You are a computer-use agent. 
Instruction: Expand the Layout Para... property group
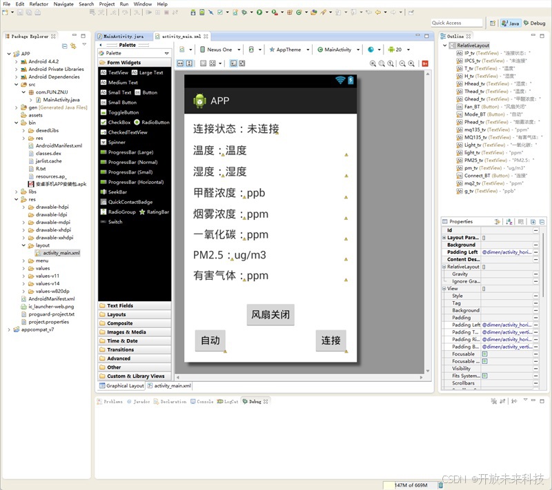click(x=444, y=238)
